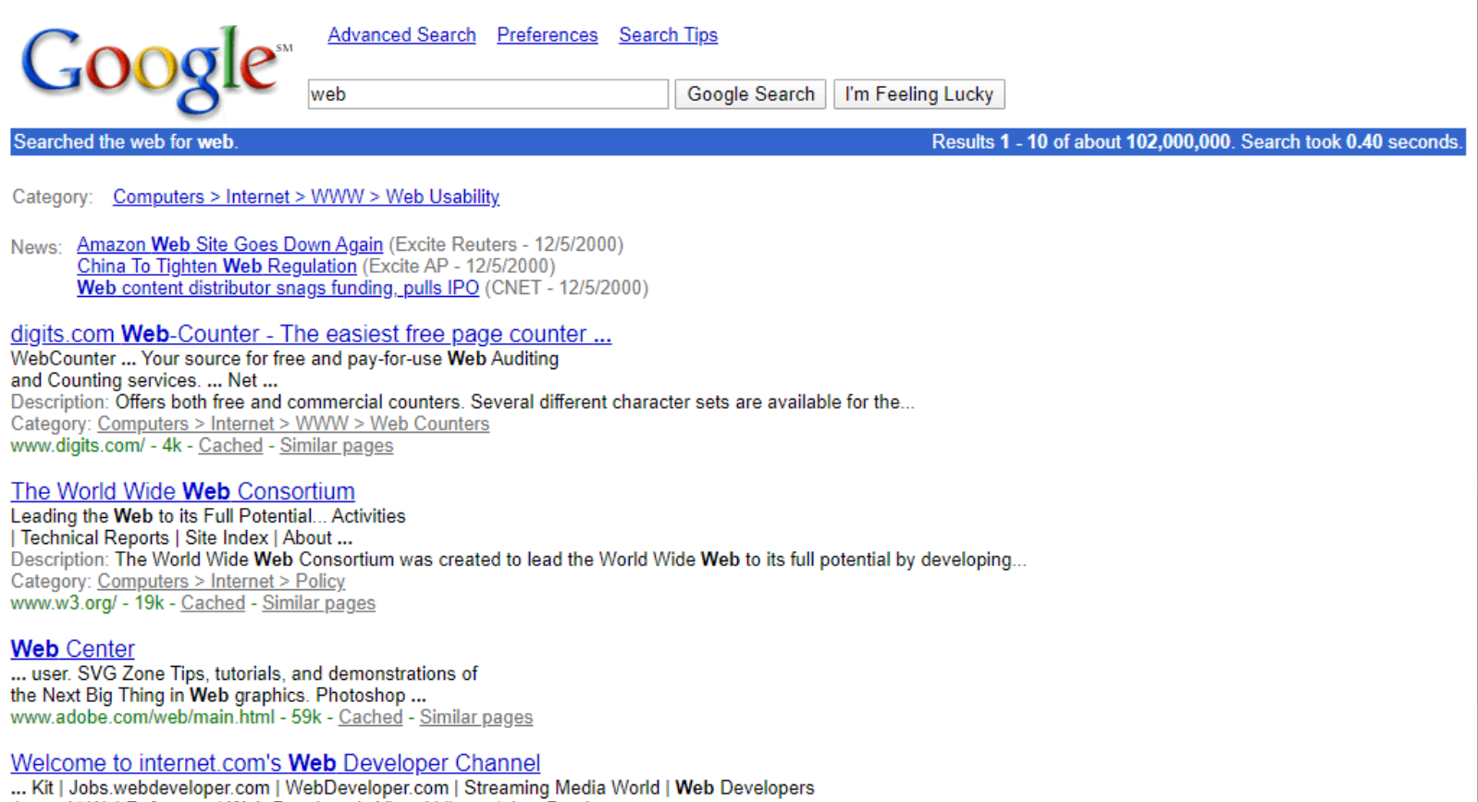Open the Search Tips link
Viewport: 1478px width, 802px height.
(x=668, y=35)
